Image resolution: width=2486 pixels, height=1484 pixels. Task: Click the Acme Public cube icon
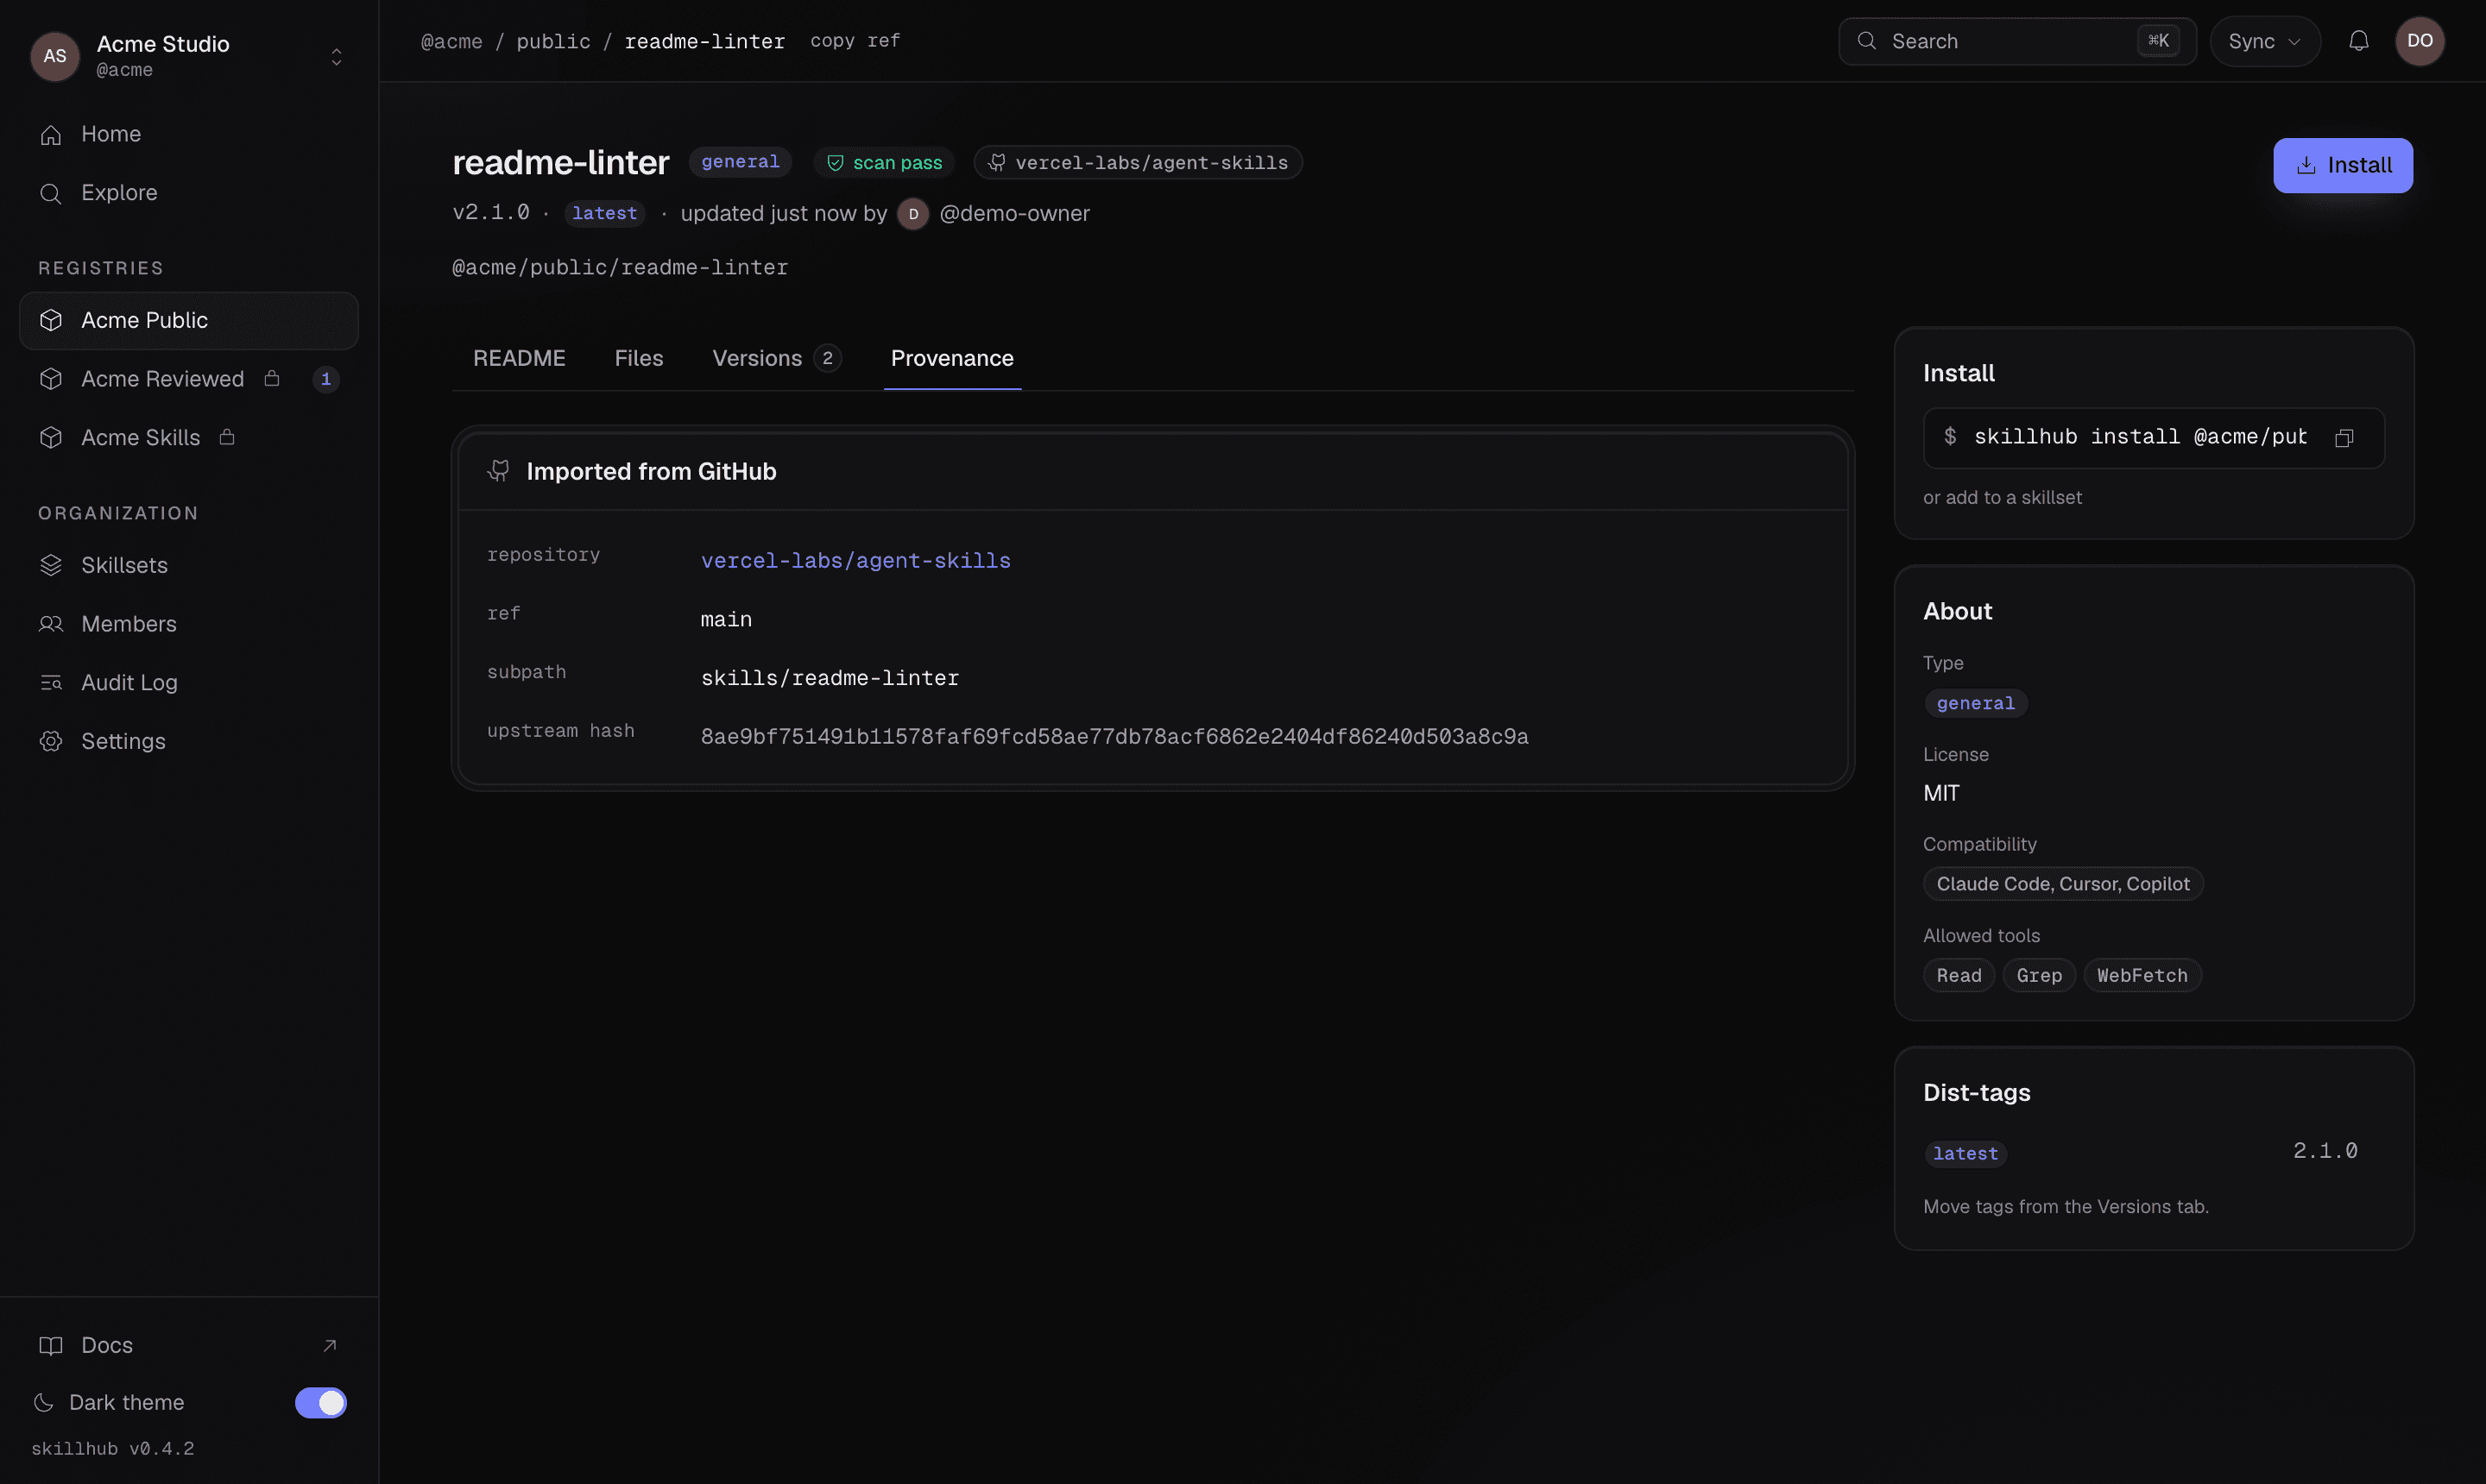[51, 320]
